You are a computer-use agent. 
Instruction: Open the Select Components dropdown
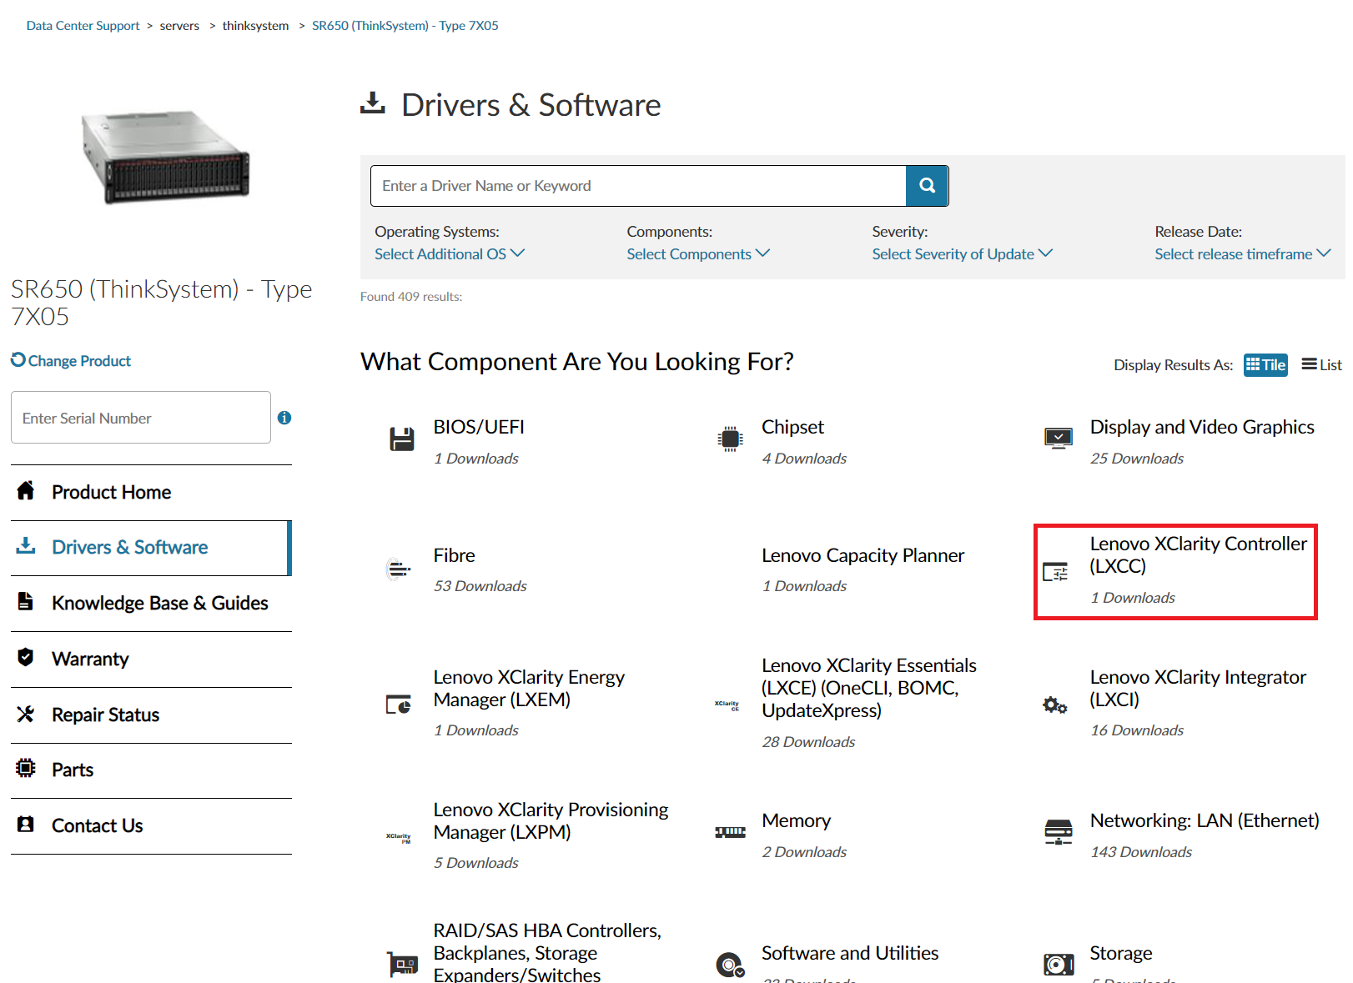pyautogui.click(x=698, y=254)
